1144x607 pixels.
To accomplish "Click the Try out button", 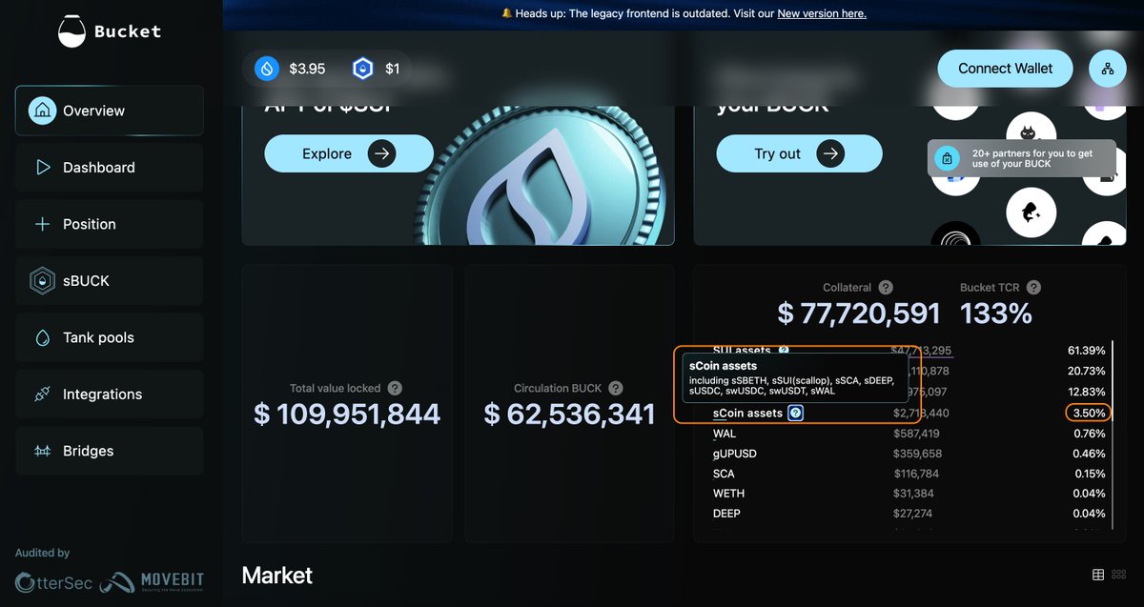I will click(x=799, y=153).
